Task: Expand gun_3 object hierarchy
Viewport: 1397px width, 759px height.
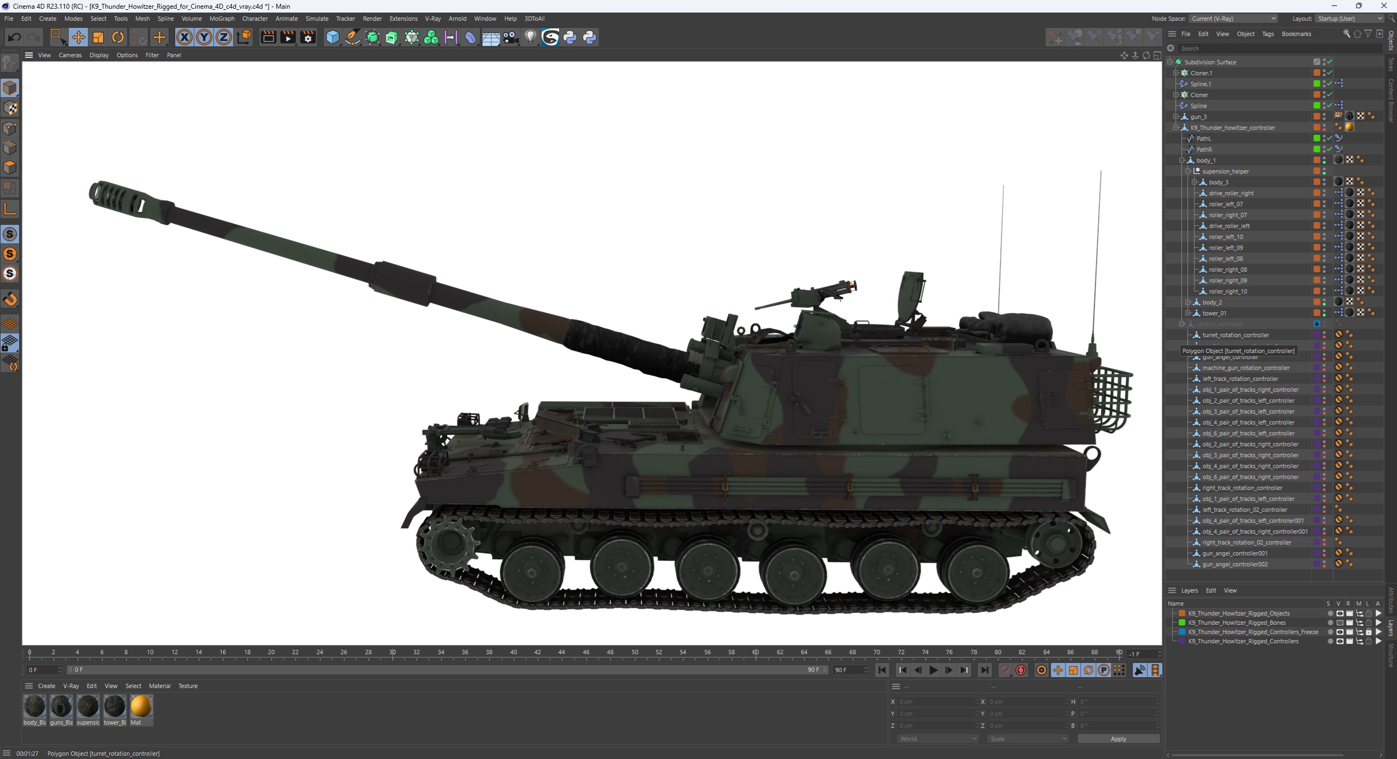Action: click(x=1176, y=117)
